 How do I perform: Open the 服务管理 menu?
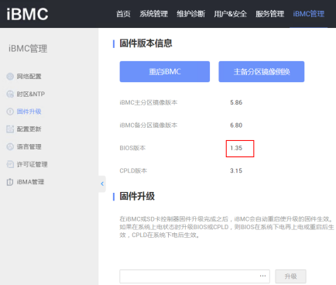point(270,14)
